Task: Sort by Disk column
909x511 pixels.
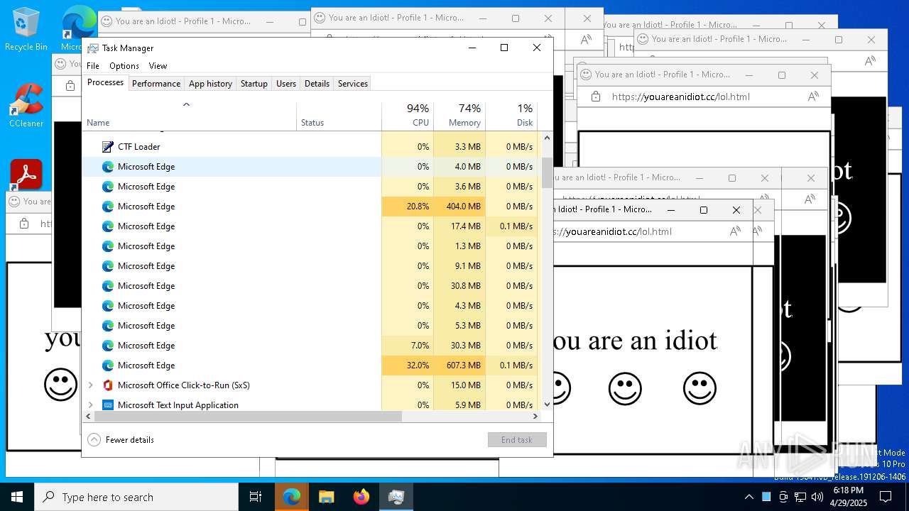Action: (511, 116)
